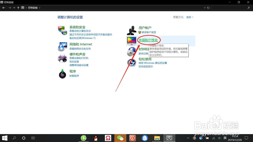Open the red 双 taskbar app
Screen dimensions: 253x142
click(108, 138)
